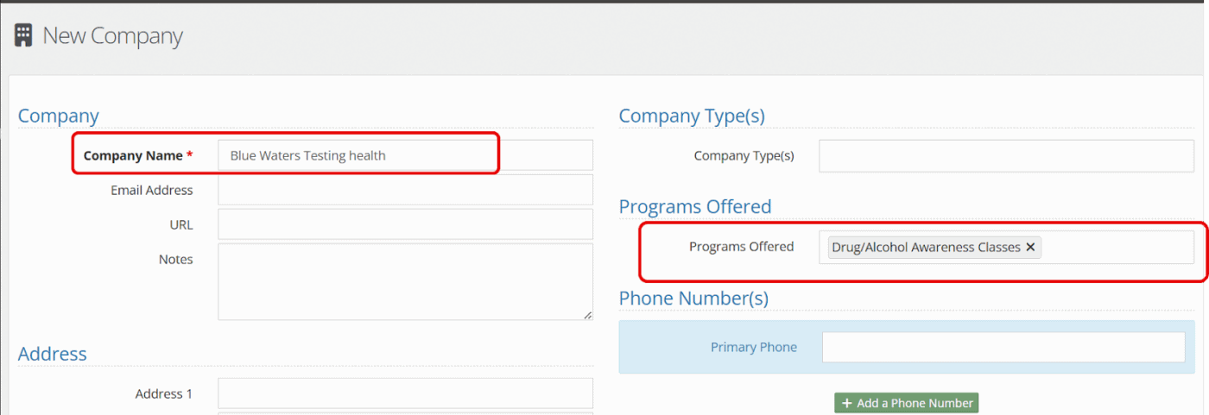Click inside the Notes text area

point(405,281)
